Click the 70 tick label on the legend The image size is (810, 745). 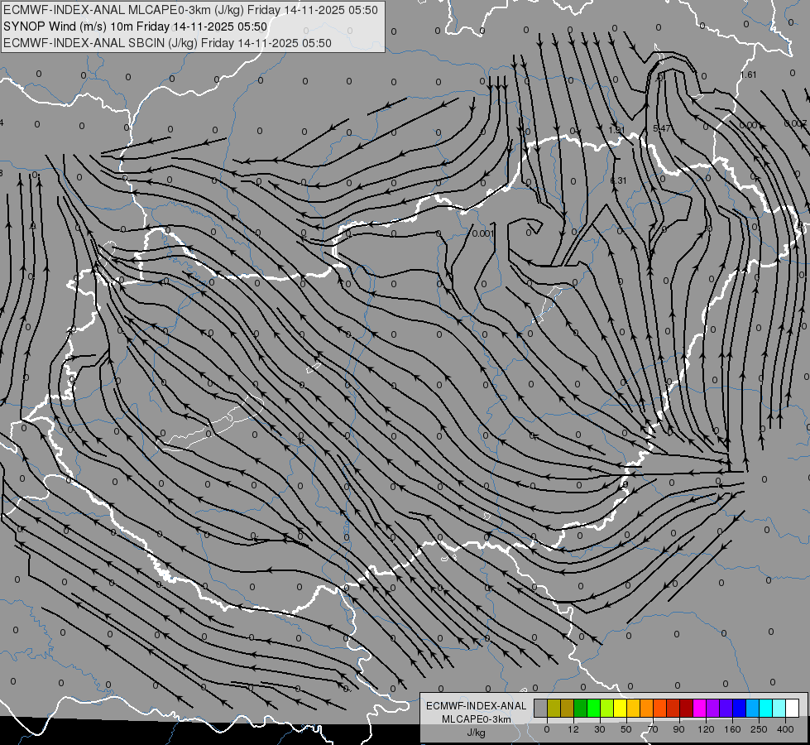click(653, 729)
